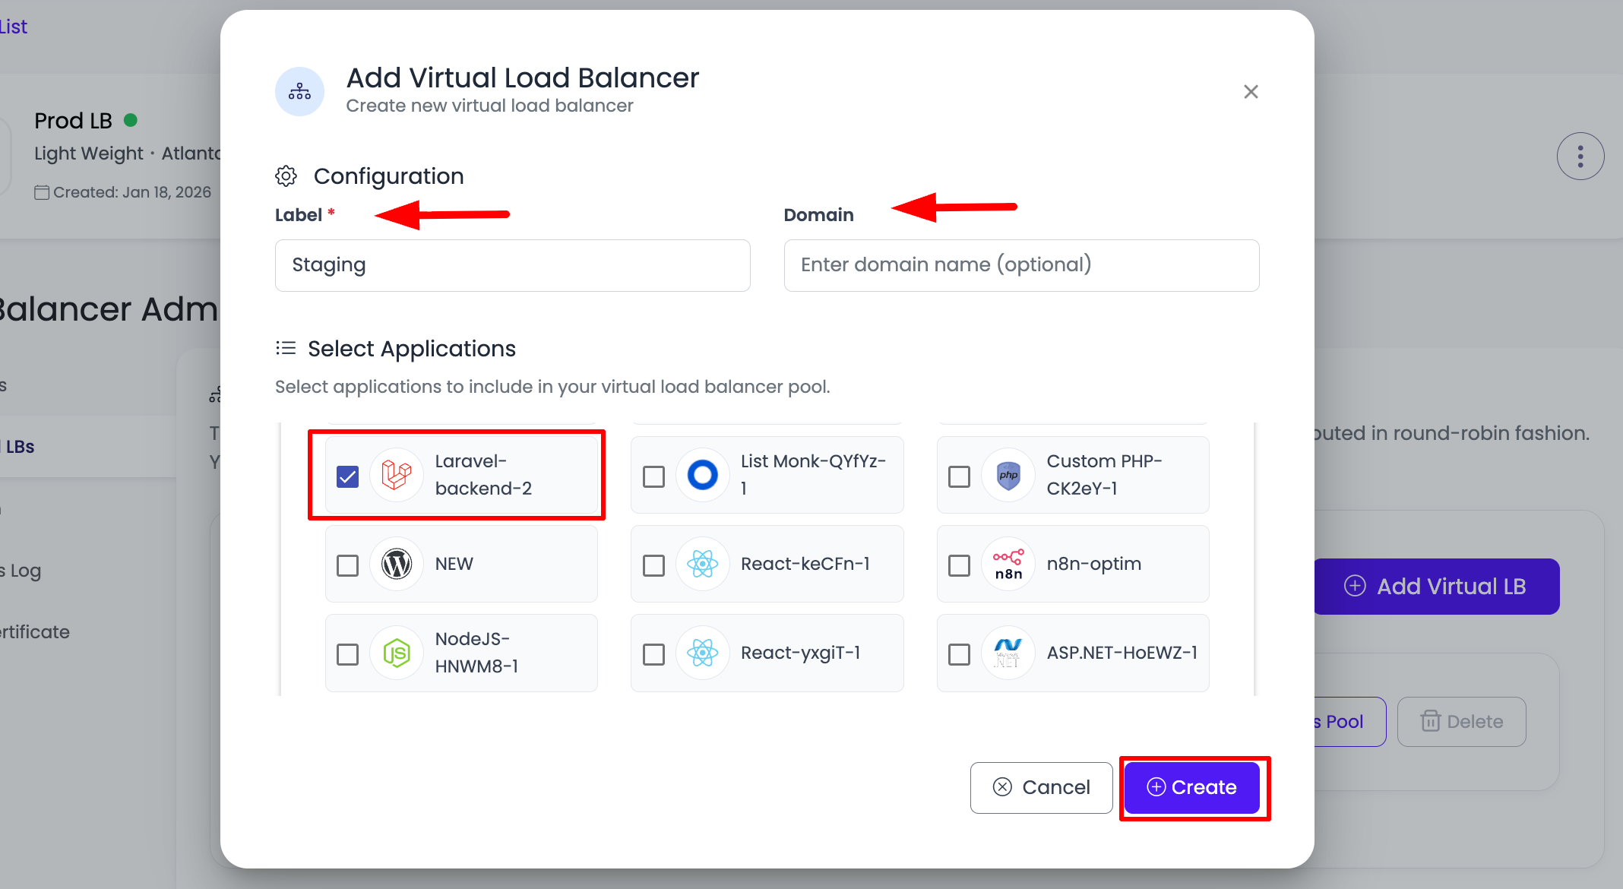Click the NodeJS-HNWM8-1 app name
The height and width of the screenshot is (889, 1623).
[476, 653]
